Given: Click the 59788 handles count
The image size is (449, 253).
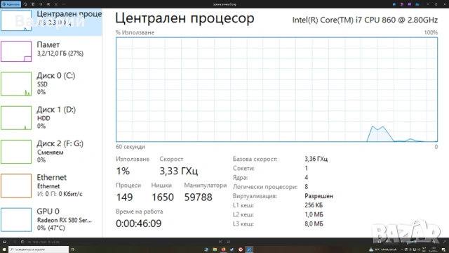Looking at the screenshot, I should pyautogui.click(x=198, y=197).
